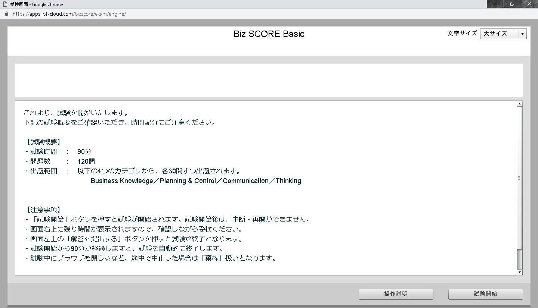Click the scrollbar down arrow
The image size is (538, 308).
520,272
